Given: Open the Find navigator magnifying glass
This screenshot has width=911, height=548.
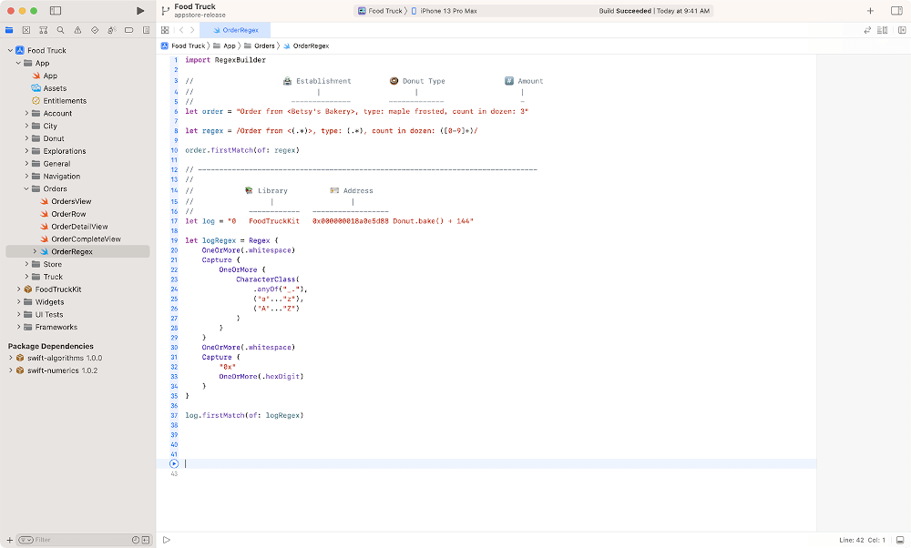Looking at the screenshot, I should [60, 30].
